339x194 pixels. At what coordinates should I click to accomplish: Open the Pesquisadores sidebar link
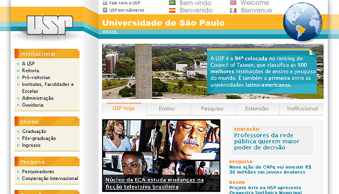tap(38, 172)
